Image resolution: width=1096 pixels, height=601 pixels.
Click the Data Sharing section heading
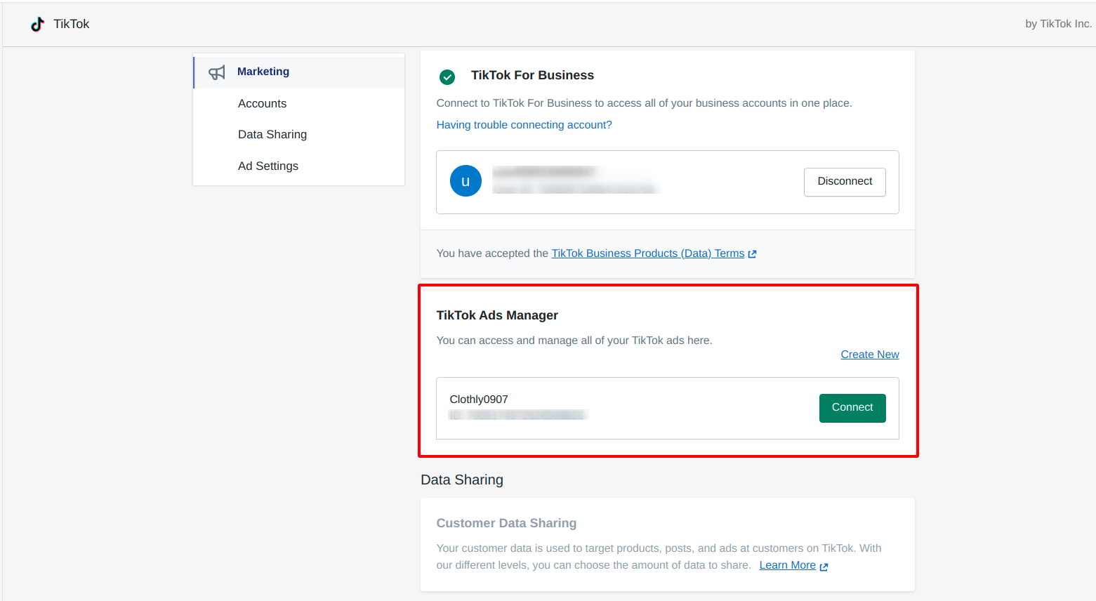tap(462, 480)
